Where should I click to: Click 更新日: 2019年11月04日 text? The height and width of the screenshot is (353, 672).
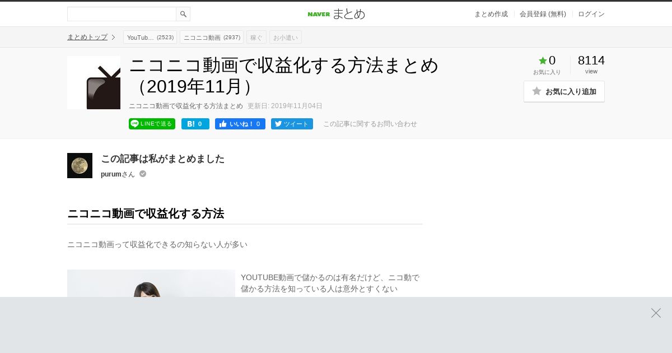point(285,106)
